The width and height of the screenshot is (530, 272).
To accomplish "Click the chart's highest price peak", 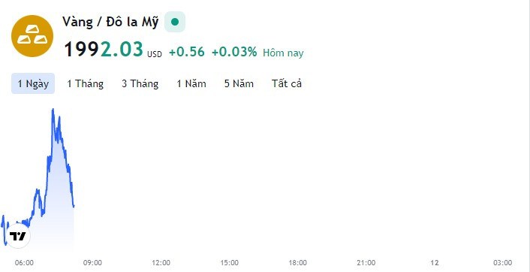I will (x=53, y=110).
